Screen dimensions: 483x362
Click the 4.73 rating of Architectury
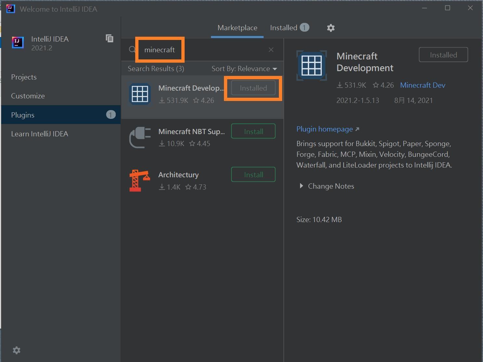(199, 187)
